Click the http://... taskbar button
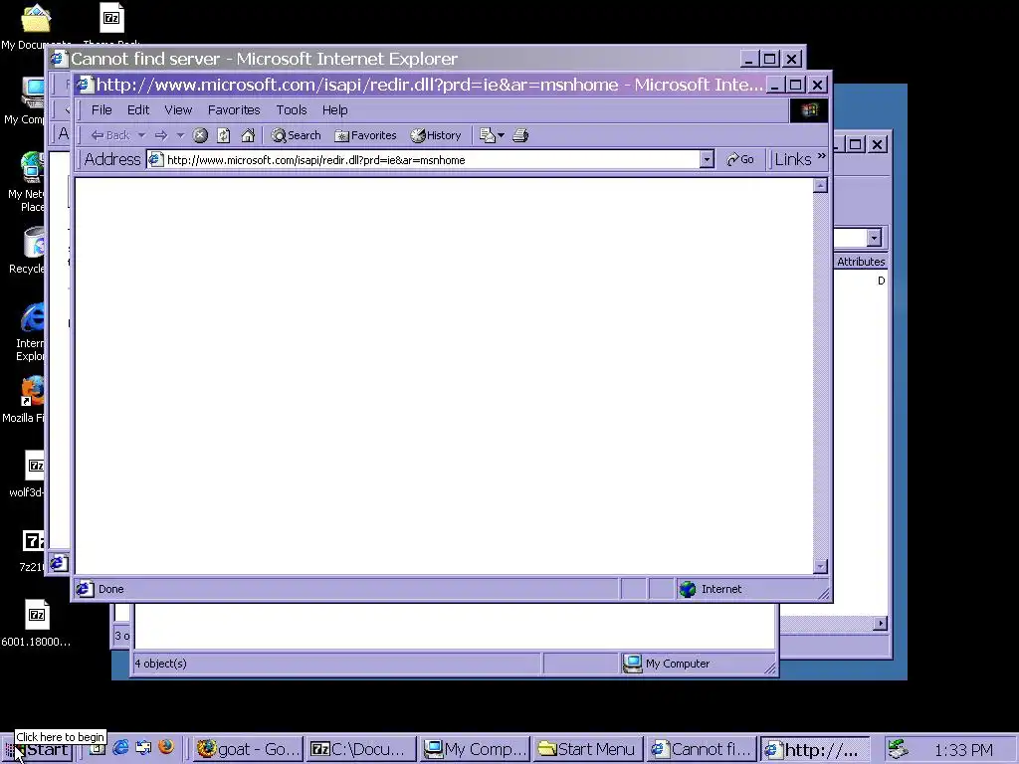Viewport: 1019px width, 764px height. (815, 750)
